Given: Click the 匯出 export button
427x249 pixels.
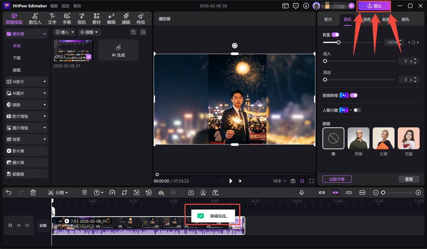Looking at the screenshot, I should tap(374, 6).
